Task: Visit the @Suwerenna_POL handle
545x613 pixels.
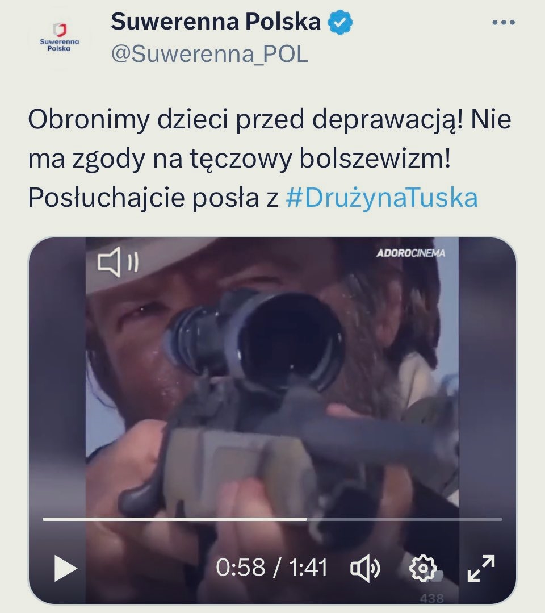Action: [x=210, y=54]
